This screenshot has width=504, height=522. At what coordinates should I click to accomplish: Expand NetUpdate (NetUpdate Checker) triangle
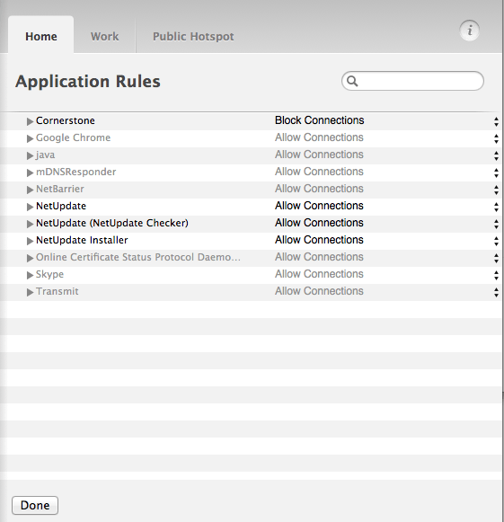[30, 224]
